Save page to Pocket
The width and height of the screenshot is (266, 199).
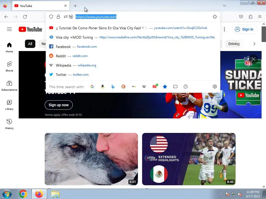[241, 17]
